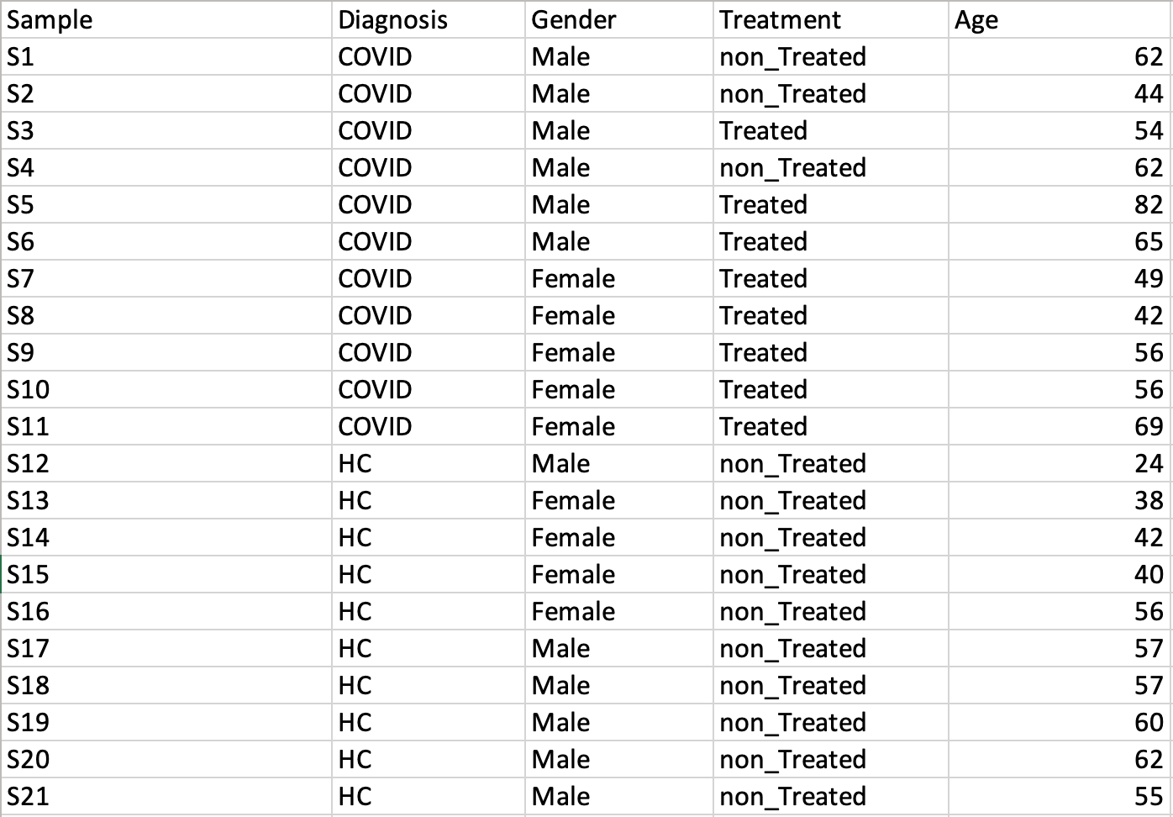Select the age value 82
This screenshot has height=817, width=1173.
click(x=1148, y=205)
